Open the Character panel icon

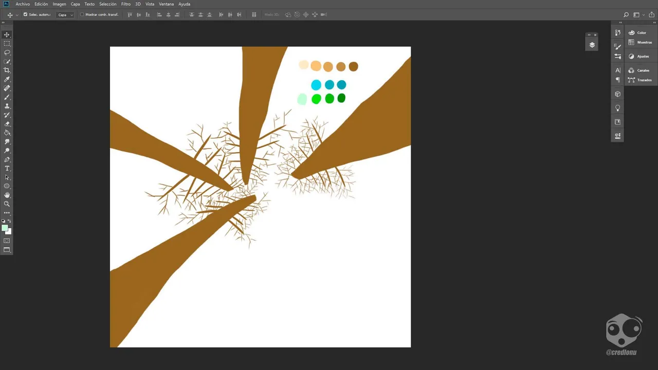617,70
